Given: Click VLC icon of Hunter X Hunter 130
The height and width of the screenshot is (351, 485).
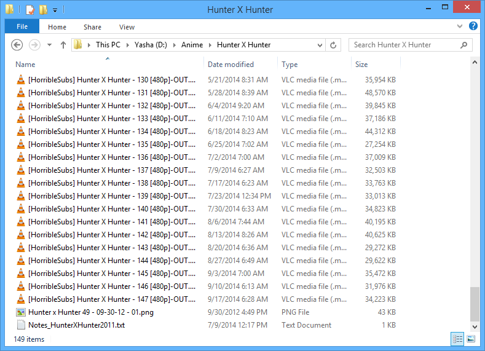Looking at the screenshot, I should pos(21,80).
